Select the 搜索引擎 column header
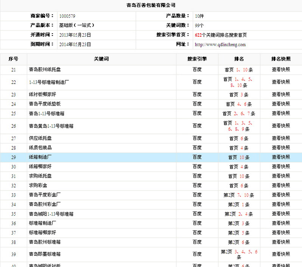 (197, 59)
